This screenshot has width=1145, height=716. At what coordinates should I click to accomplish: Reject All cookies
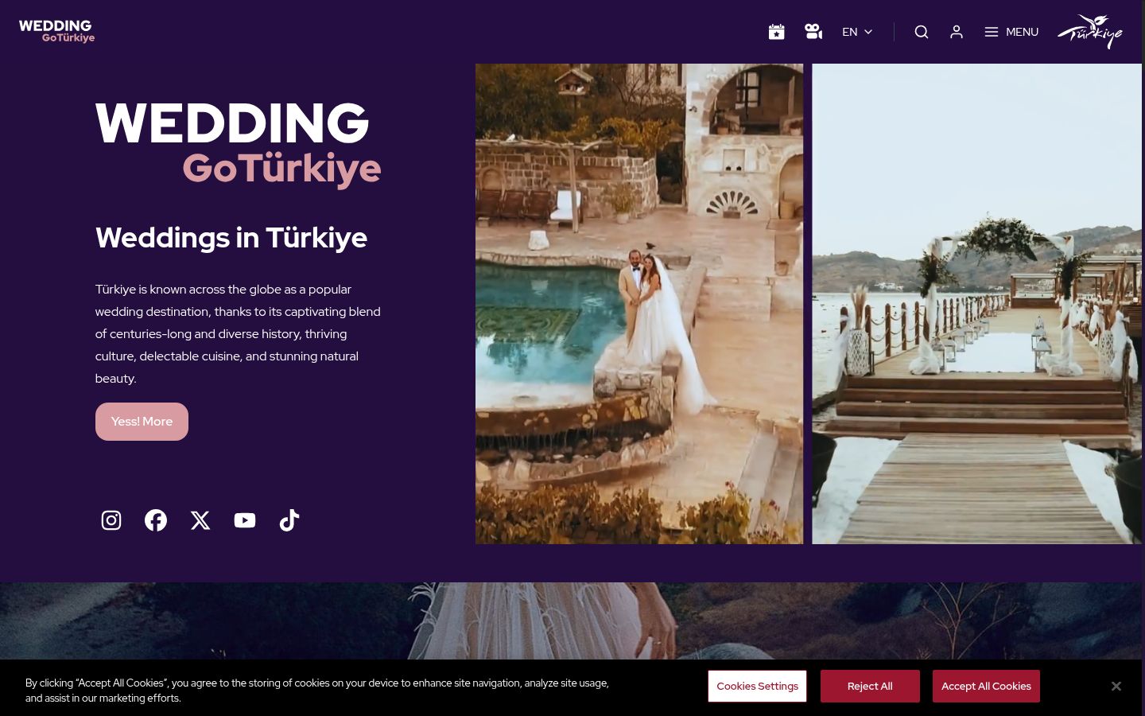click(x=870, y=687)
